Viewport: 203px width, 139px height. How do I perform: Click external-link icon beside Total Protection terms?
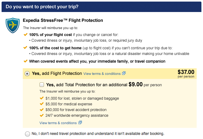80,123
